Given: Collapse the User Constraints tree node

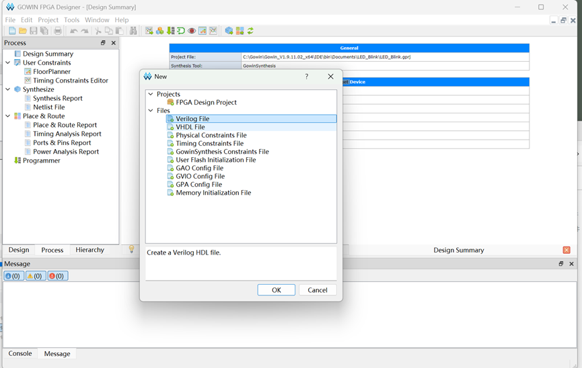Looking at the screenshot, I should (x=8, y=62).
